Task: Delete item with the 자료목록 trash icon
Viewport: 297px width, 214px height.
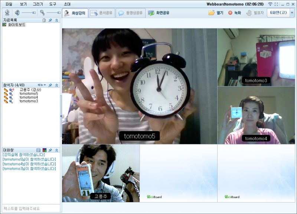Action: click(x=44, y=20)
